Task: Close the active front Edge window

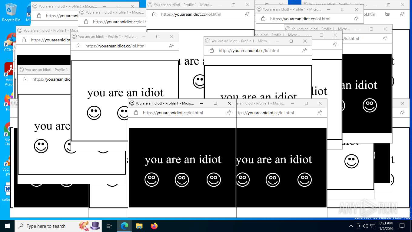Action: point(229,103)
